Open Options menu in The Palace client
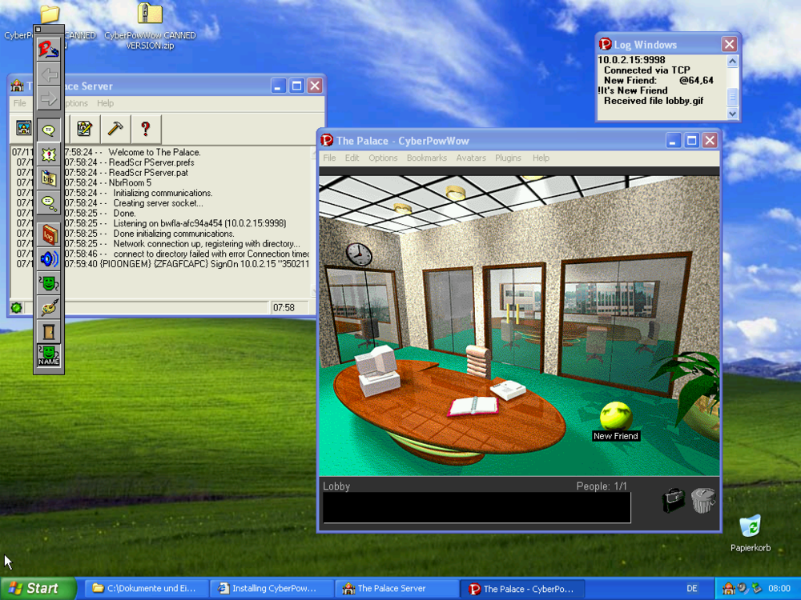The image size is (801, 600). tap(383, 158)
